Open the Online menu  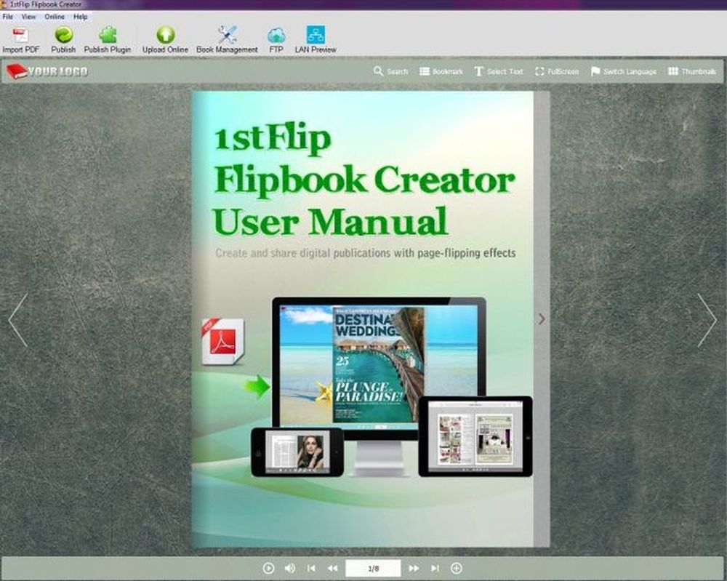click(x=55, y=16)
